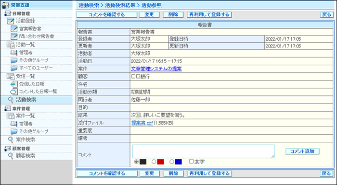337x185 pixels.
Task: Click the 活動検索結果 breadcrumb text
Action: tap(120, 5)
